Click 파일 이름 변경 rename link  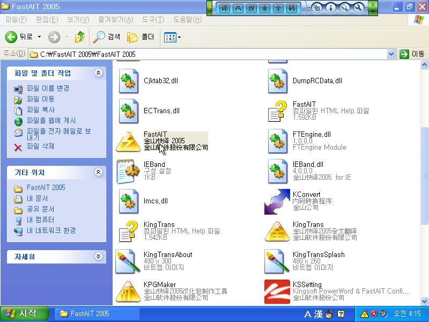click(48, 88)
